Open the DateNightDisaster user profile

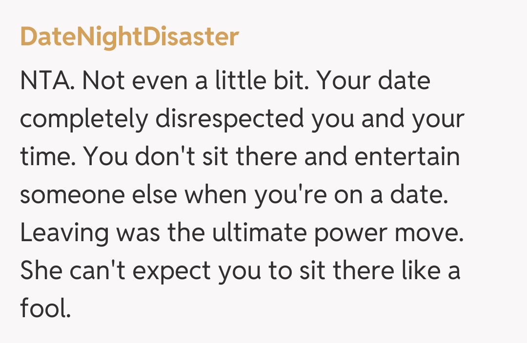tap(129, 37)
